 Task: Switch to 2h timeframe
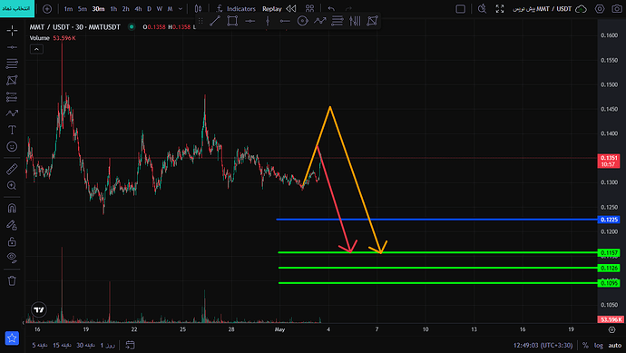click(126, 9)
